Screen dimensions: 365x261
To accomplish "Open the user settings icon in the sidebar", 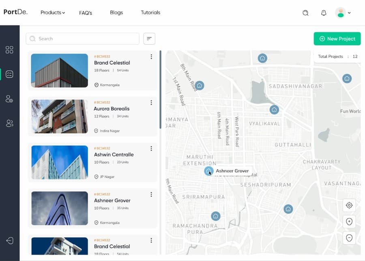I will (x=9, y=98).
